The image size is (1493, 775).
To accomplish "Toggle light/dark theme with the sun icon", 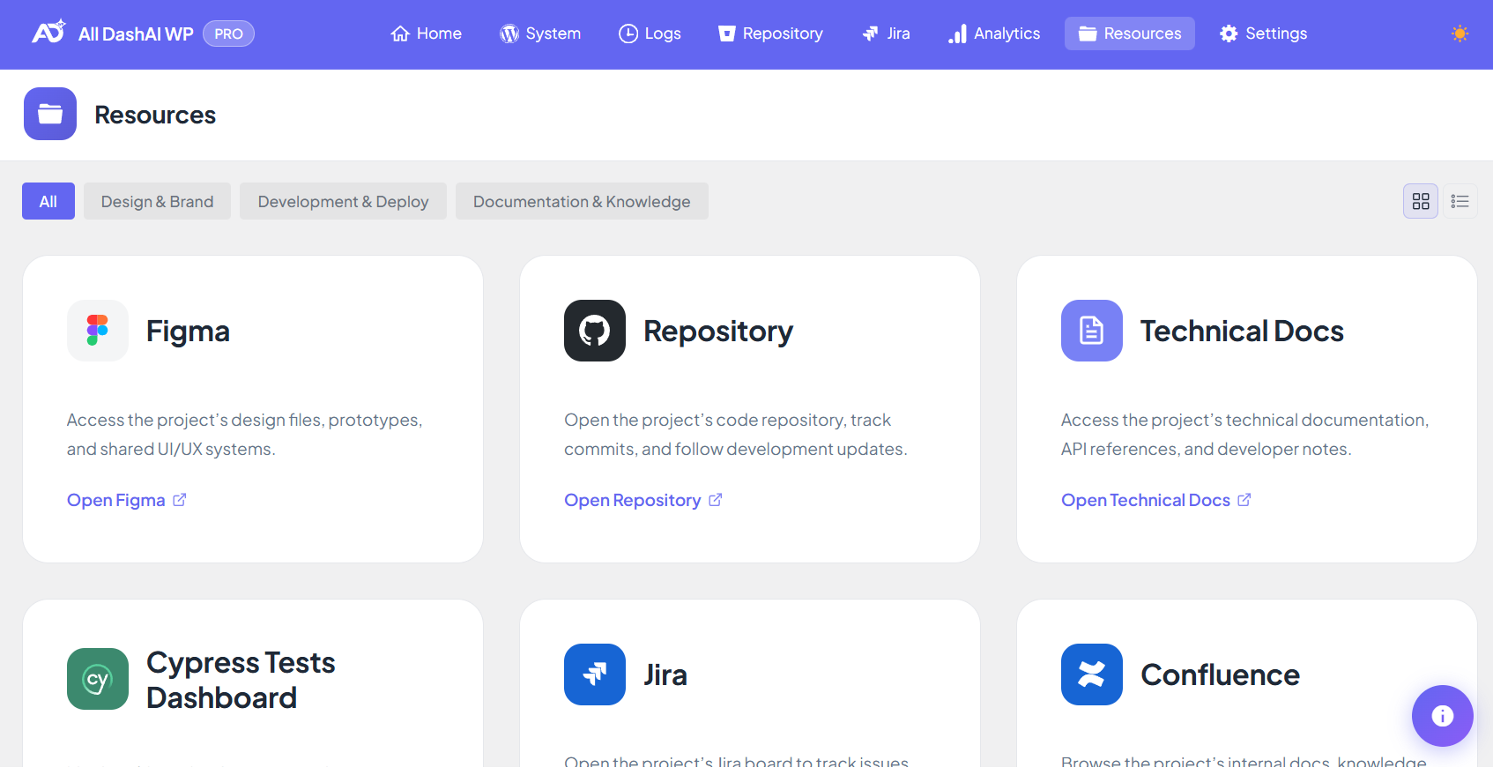I will point(1460,34).
